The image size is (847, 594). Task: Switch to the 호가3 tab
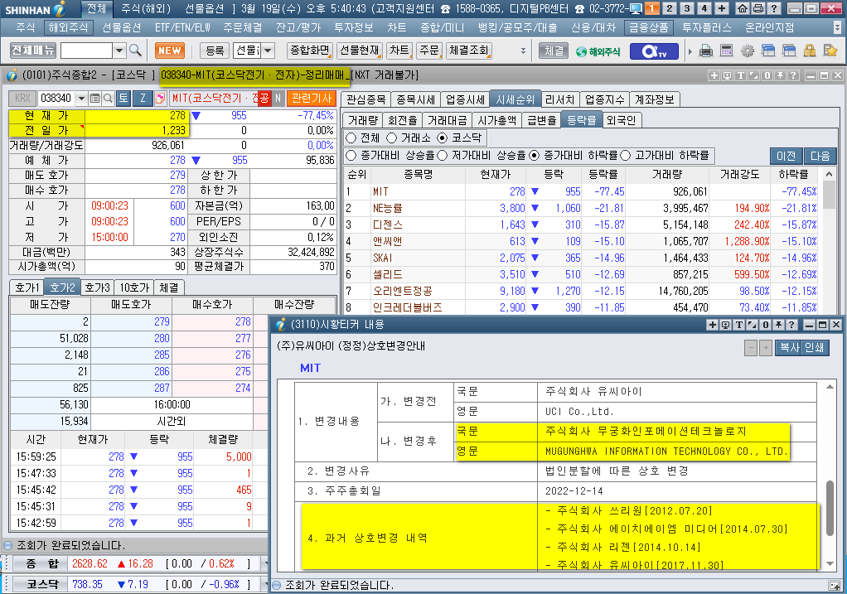pos(97,287)
